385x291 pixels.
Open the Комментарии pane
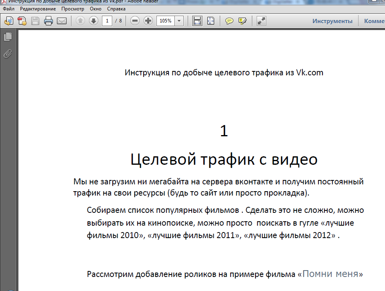pyautogui.click(x=374, y=21)
